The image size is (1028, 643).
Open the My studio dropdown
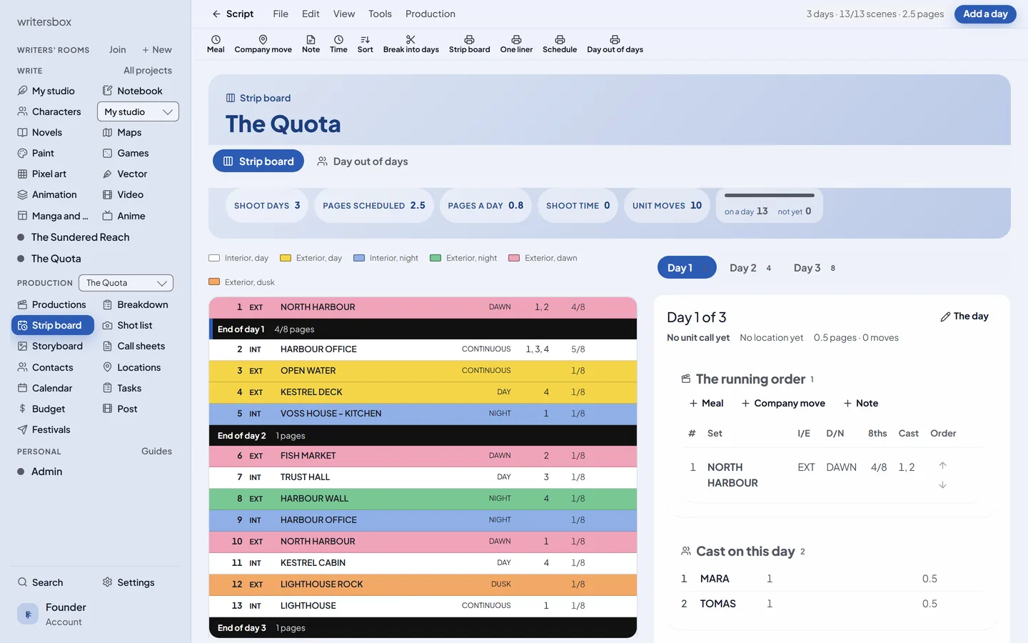[x=138, y=111]
